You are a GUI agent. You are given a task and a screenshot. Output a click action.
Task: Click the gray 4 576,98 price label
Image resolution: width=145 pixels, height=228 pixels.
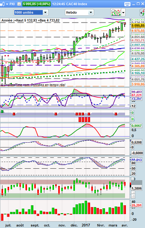pos(138,53)
